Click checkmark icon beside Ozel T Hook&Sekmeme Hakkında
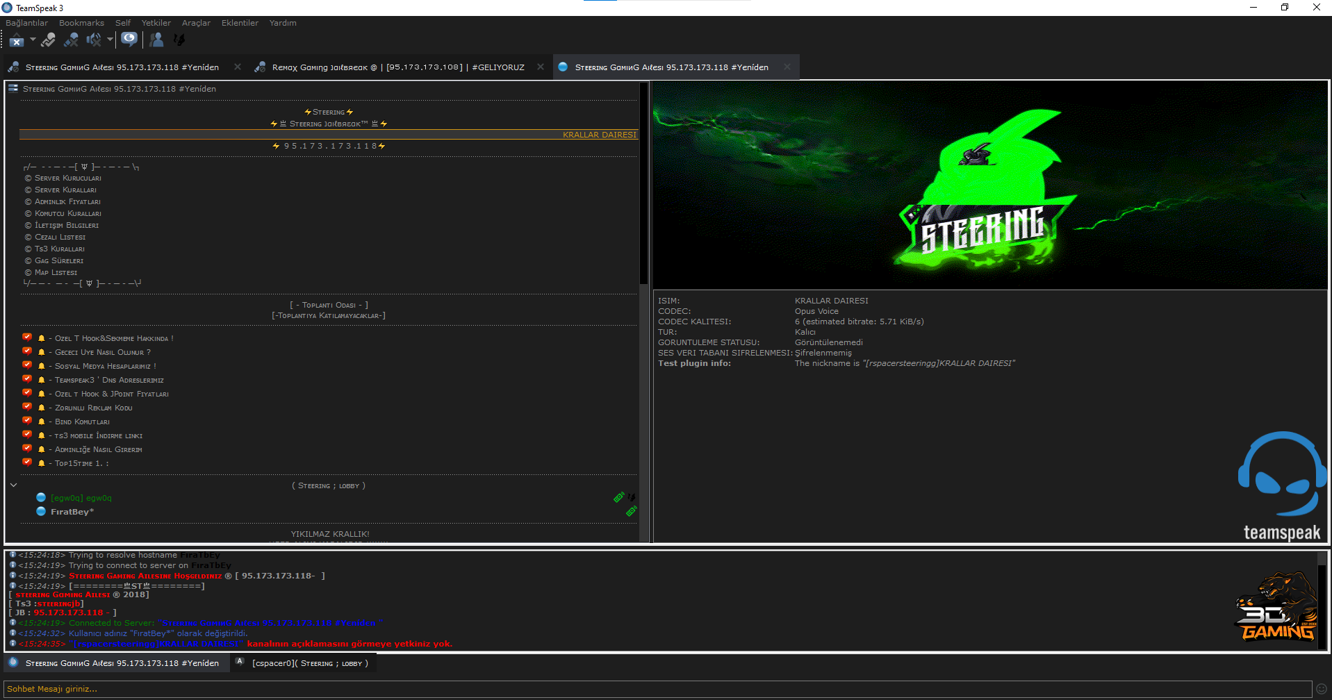The image size is (1332, 700). 27,337
